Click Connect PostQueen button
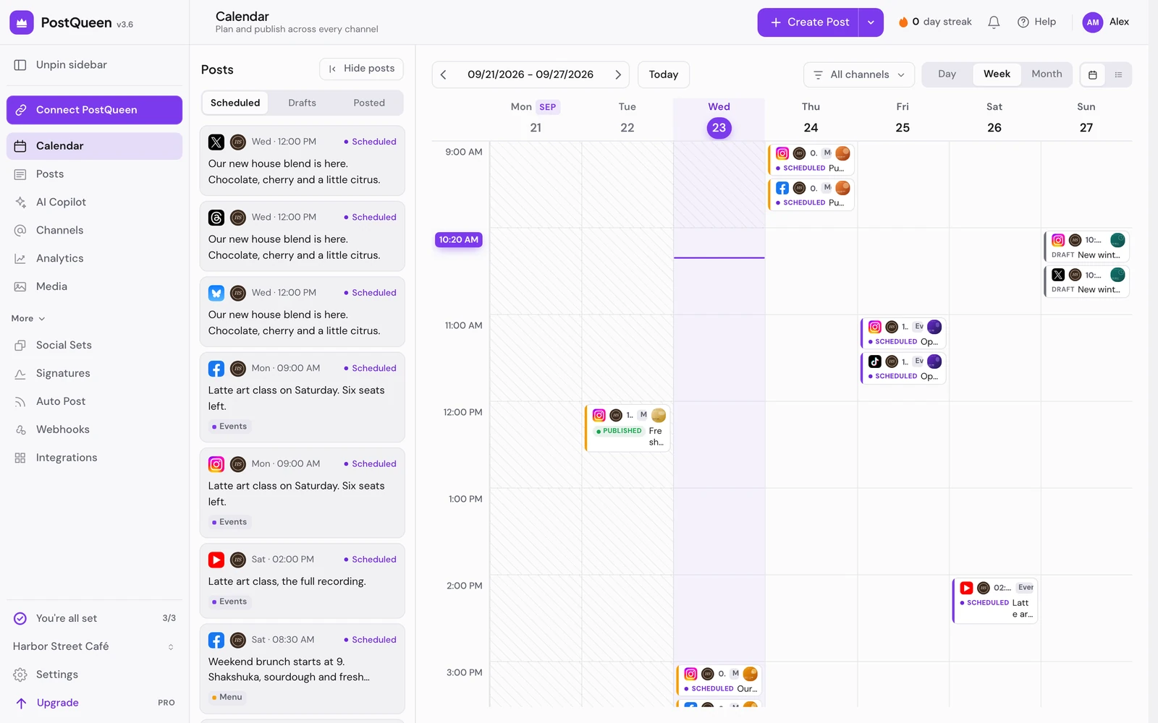 click(x=94, y=110)
